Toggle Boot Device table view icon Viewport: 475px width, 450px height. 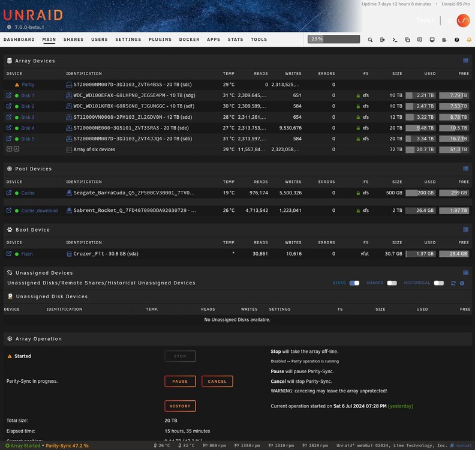click(x=465, y=229)
